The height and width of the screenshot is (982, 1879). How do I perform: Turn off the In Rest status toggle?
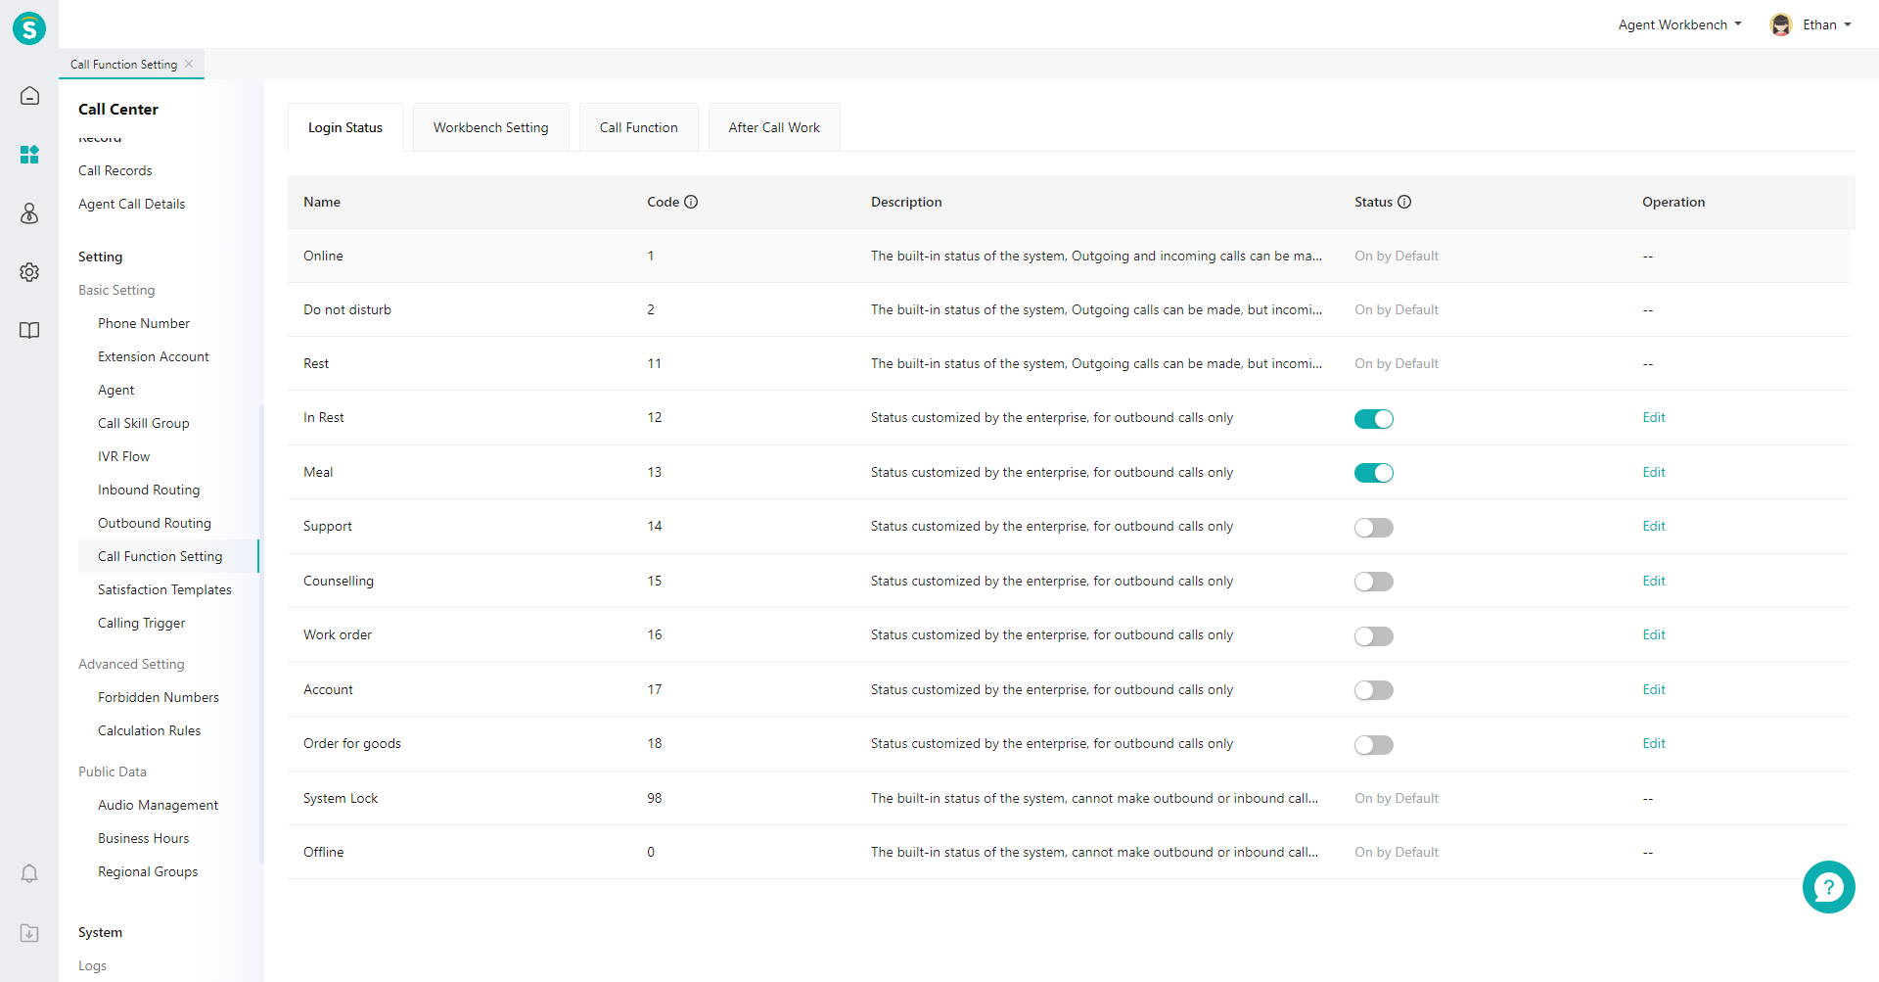pos(1373,419)
